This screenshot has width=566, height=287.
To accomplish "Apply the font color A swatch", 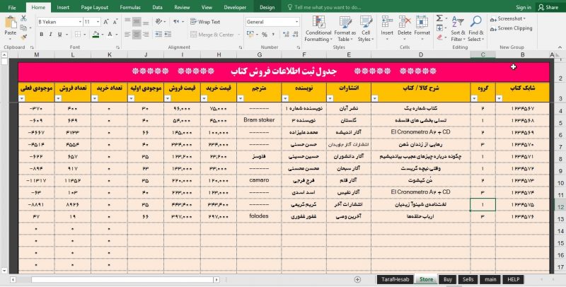I will pyautogui.click(x=110, y=34).
